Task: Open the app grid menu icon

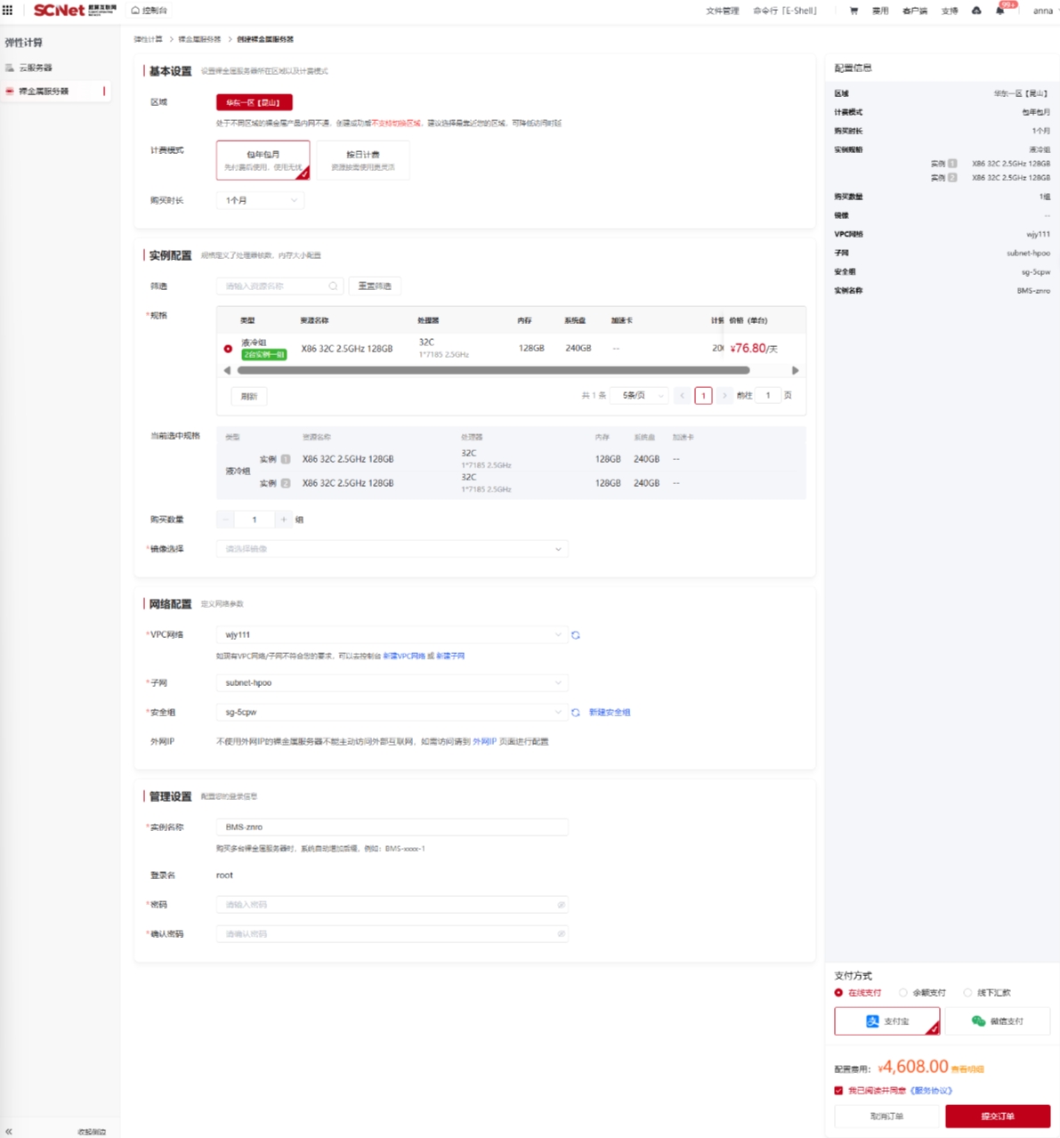Action: 8,11
